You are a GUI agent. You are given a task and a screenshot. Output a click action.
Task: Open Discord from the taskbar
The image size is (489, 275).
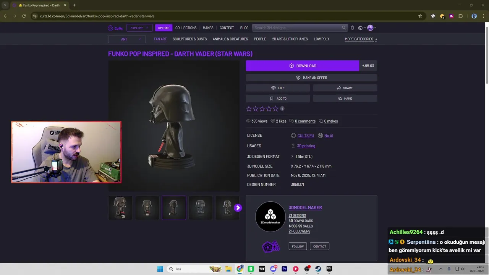pos(273,269)
